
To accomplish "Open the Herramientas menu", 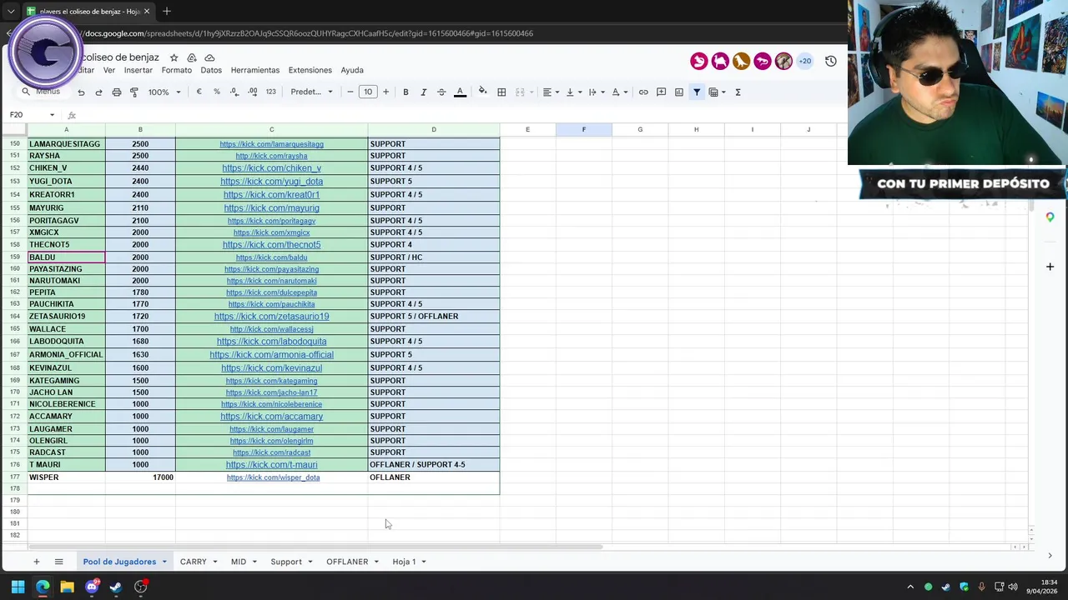I will point(255,70).
